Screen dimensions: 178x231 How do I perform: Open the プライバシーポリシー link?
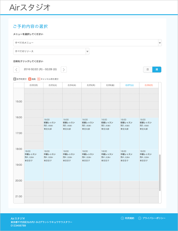coord(154,218)
